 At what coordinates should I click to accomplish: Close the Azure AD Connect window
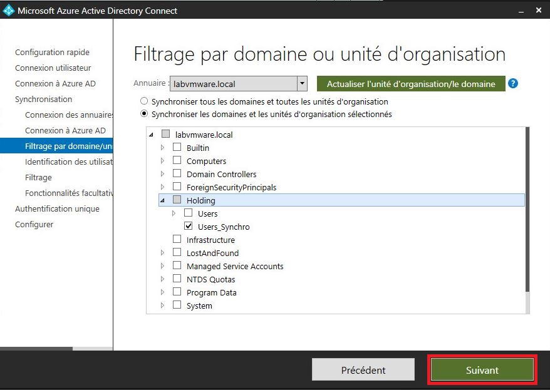click(x=539, y=11)
